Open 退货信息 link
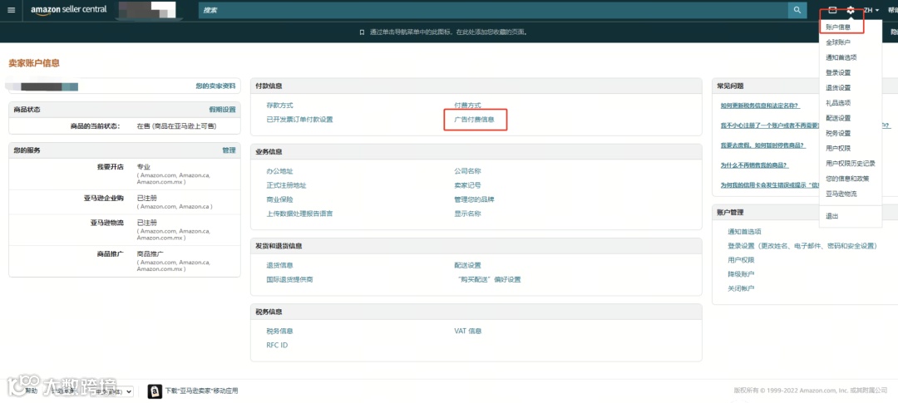The height and width of the screenshot is (403, 898). [x=279, y=265]
